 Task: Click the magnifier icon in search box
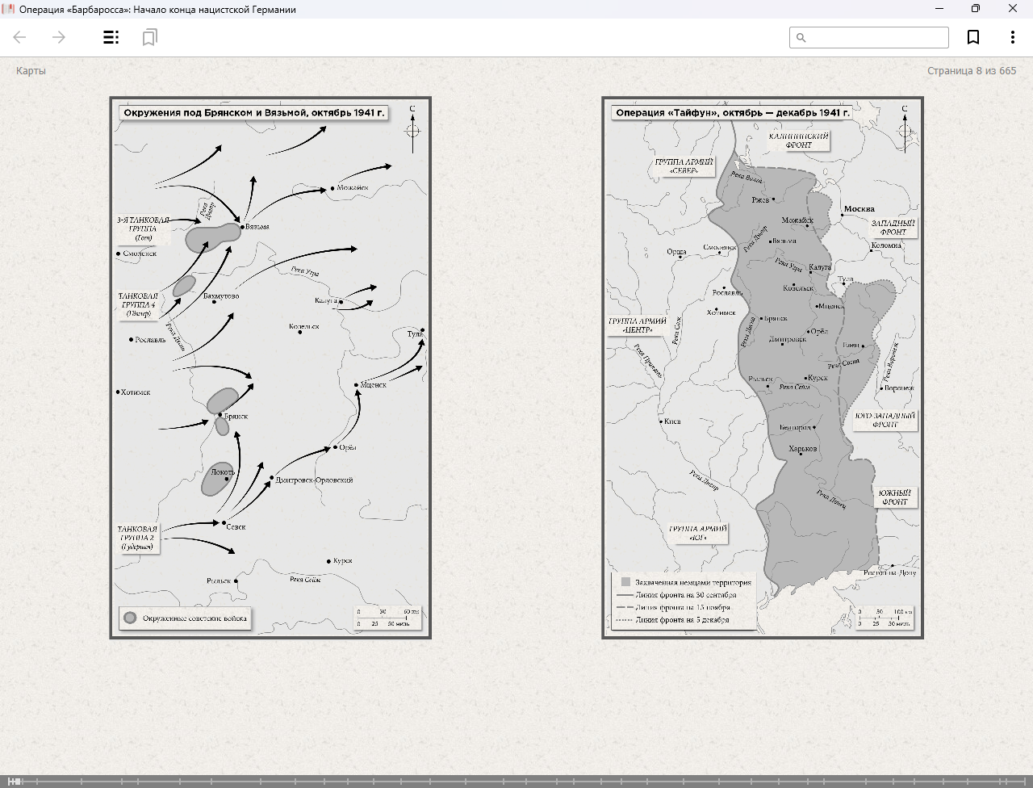point(801,37)
